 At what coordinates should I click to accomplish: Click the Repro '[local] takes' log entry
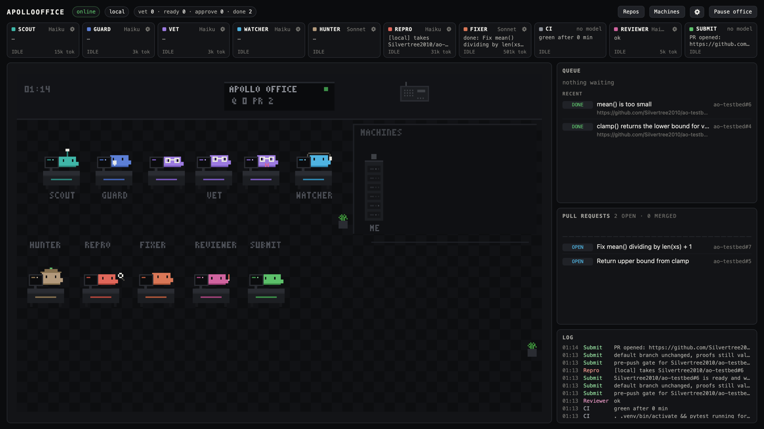click(657, 370)
